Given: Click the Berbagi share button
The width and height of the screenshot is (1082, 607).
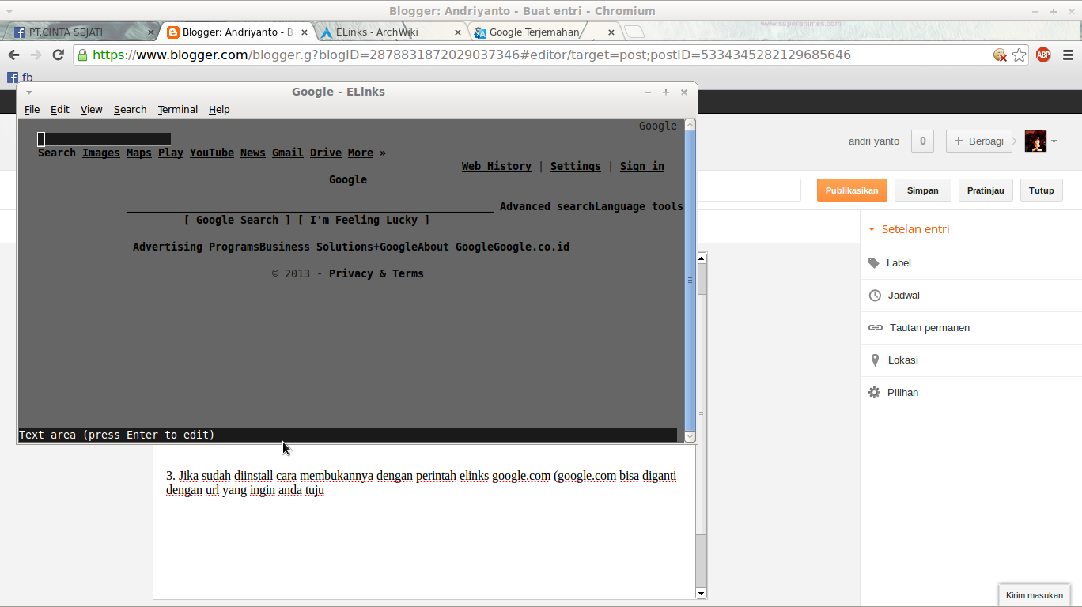Looking at the screenshot, I should coord(979,141).
